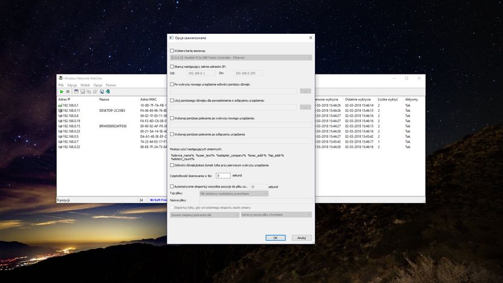Click the router icon for 192.168.0.1
Viewport: 503px width, 283px height.
pos(60,105)
